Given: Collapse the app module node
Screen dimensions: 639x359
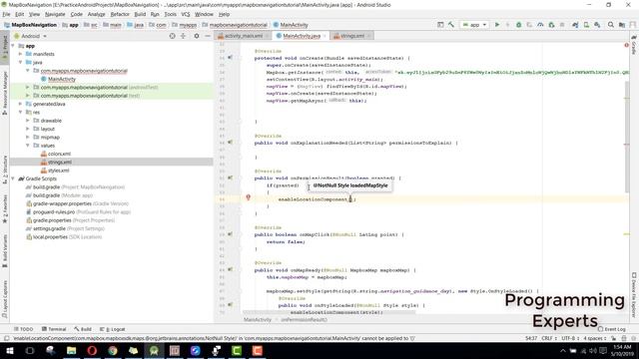Looking at the screenshot, I should [x=13, y=46].
